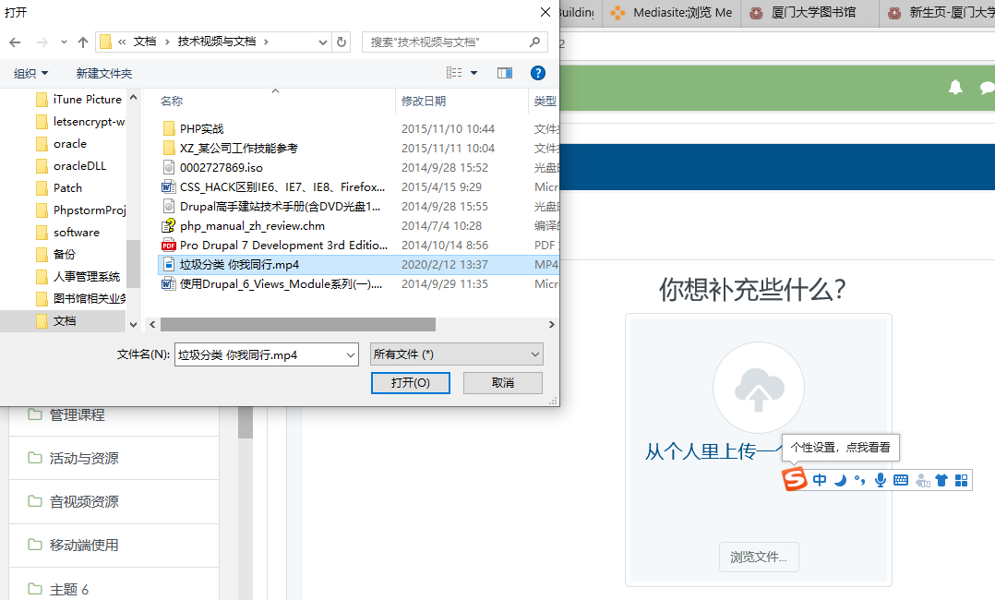Go up one folder level
The width and height of the screenshot is (995, 600).
click(83, 42)
